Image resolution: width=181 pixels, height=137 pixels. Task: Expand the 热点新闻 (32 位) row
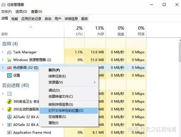(3, 68)
